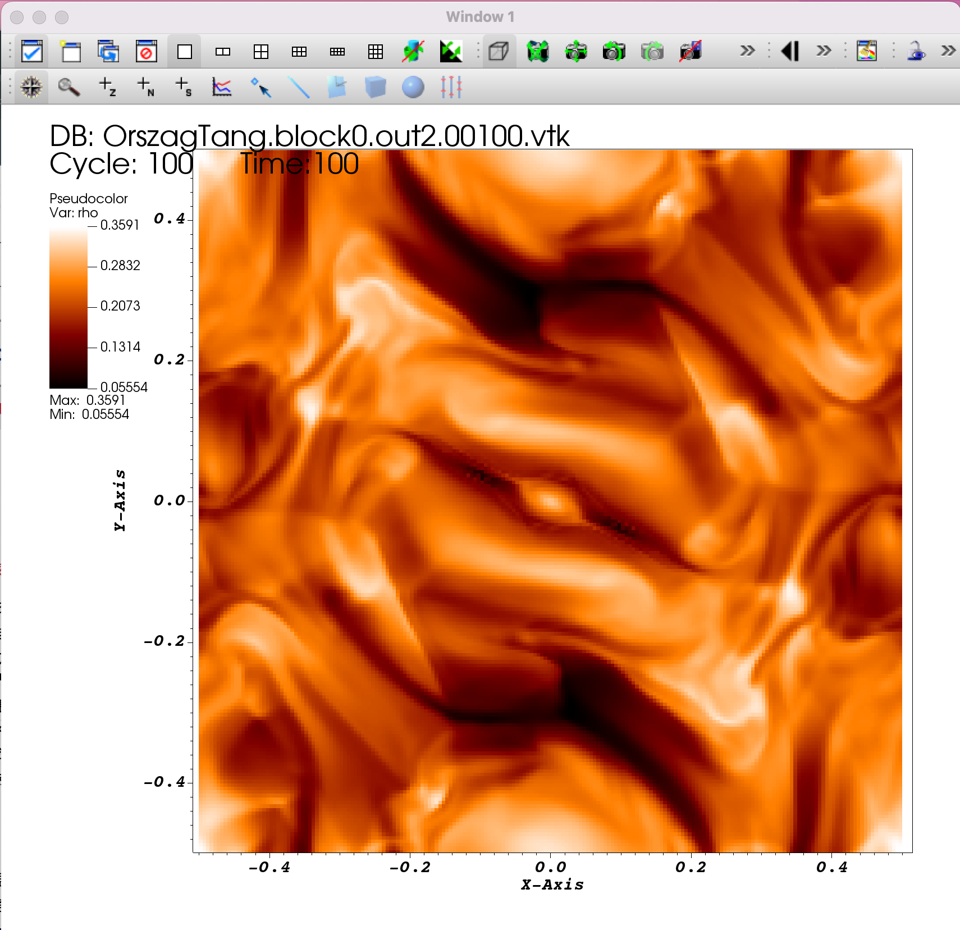Redo the view change (greyed camera)

click(652, 52)
